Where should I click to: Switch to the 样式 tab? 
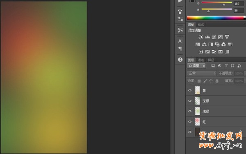[200, 25]
